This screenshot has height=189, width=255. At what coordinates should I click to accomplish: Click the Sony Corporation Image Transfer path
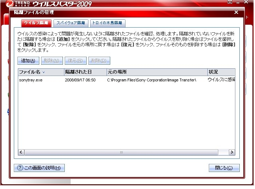click(152, 80)
